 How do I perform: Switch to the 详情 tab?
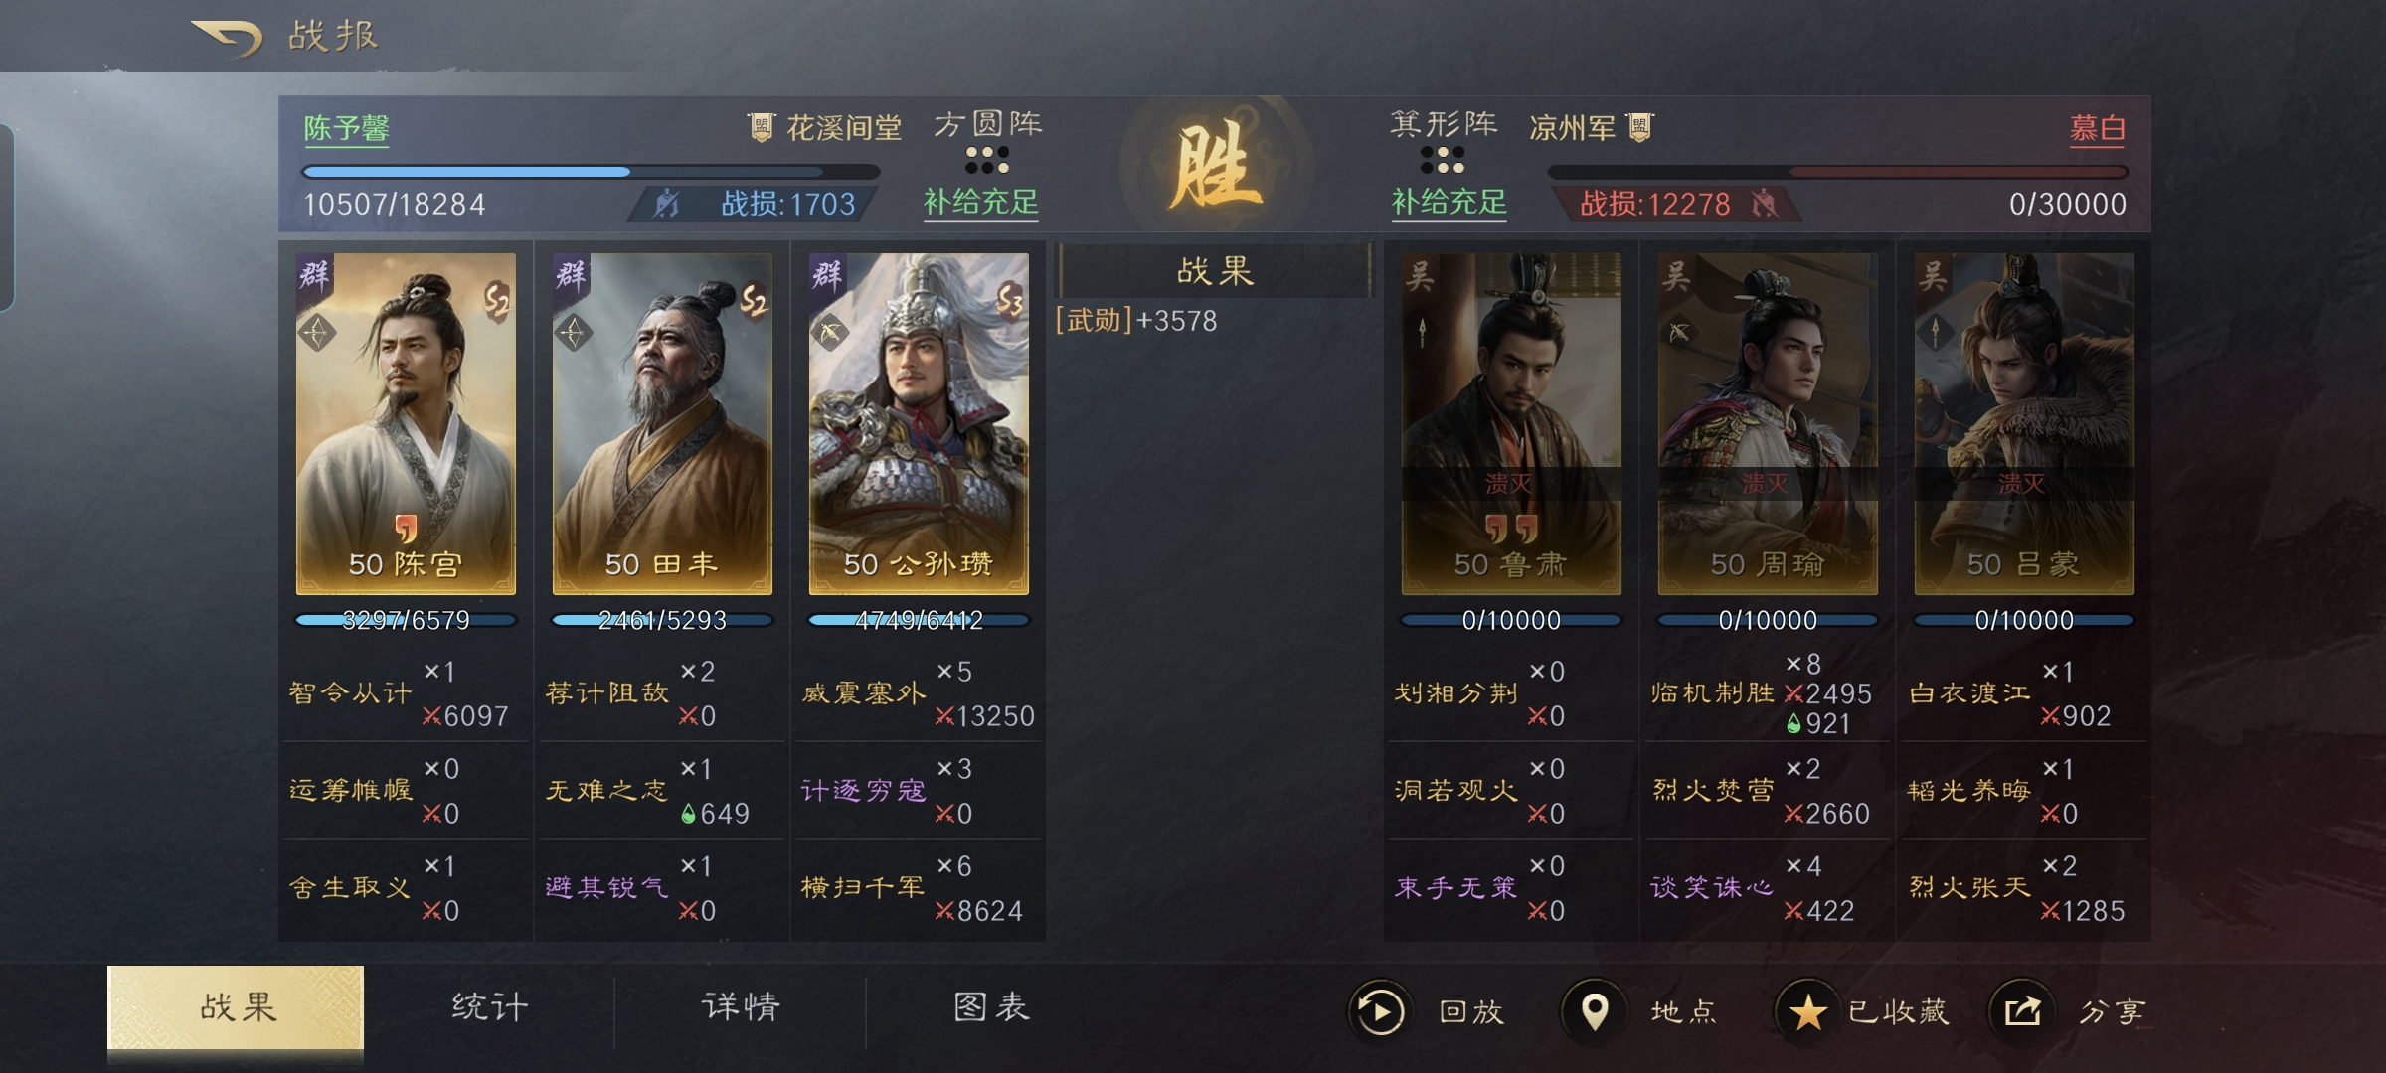[741, 1007]
